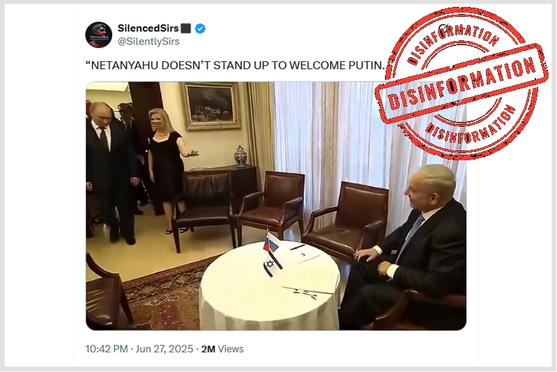
Task: Open the SilencedSirs display name link
Action: coord(148,28)
